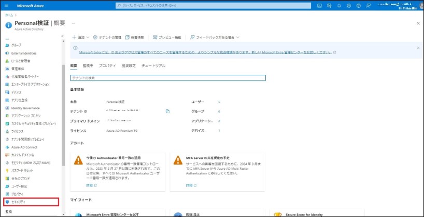The height and width of the screenshot is (217, 424).
Task: Focus the top resource search box
Action: [x=214, y=6]
